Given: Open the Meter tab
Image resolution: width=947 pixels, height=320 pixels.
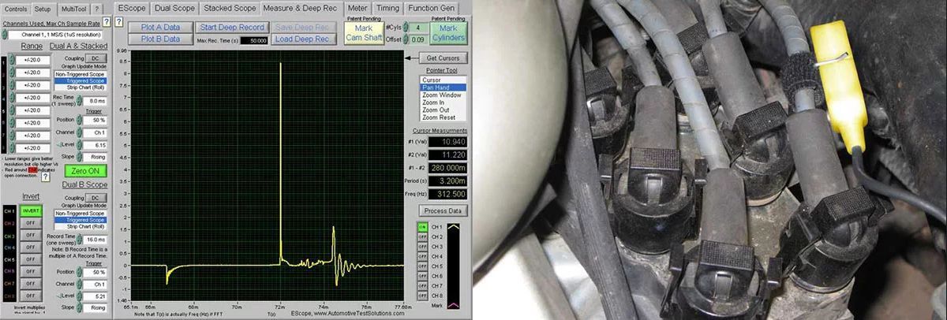Looking at the screenshot, I should click(357, 8).
